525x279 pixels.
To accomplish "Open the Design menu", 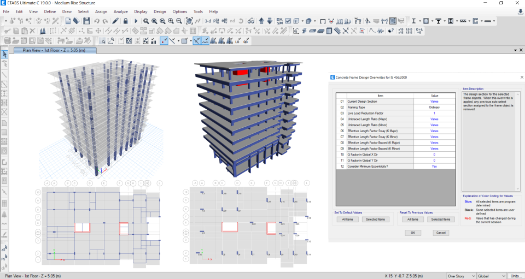I will [160, 11].
